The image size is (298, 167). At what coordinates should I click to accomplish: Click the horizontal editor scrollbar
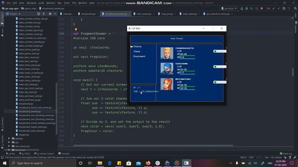[153, 146]
